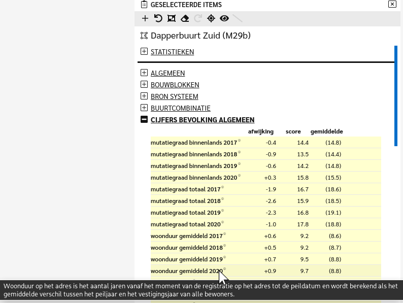Click info icon after mutatiegraad binnenlands 2017
The width and height of the screenshot is (403, 303).
click(x=239, y=141)
